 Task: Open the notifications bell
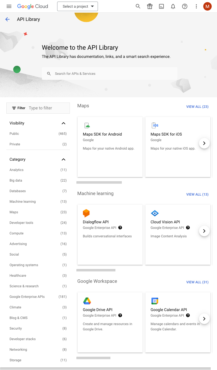(173, 6)
